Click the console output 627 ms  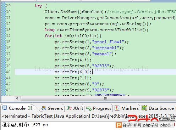[40, 125]
